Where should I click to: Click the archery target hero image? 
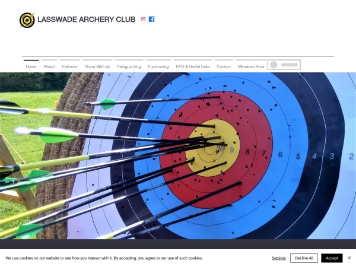point(178,155)
